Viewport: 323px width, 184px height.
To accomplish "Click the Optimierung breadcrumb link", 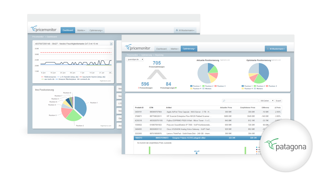I will point(146,55).
